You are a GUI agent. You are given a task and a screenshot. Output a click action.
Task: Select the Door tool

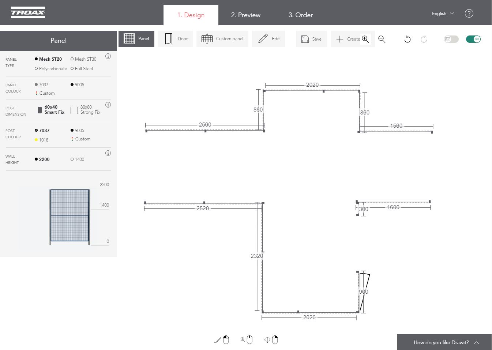point(176,39)
